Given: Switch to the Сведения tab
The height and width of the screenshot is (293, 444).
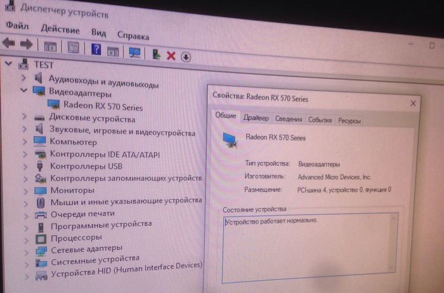Looking at the screenshot, I should click(289, 119).
